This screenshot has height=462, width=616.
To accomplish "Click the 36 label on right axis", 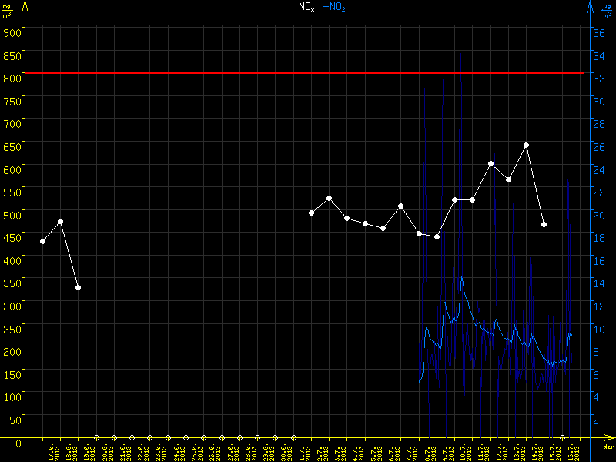I will click(x=596, y=33).
